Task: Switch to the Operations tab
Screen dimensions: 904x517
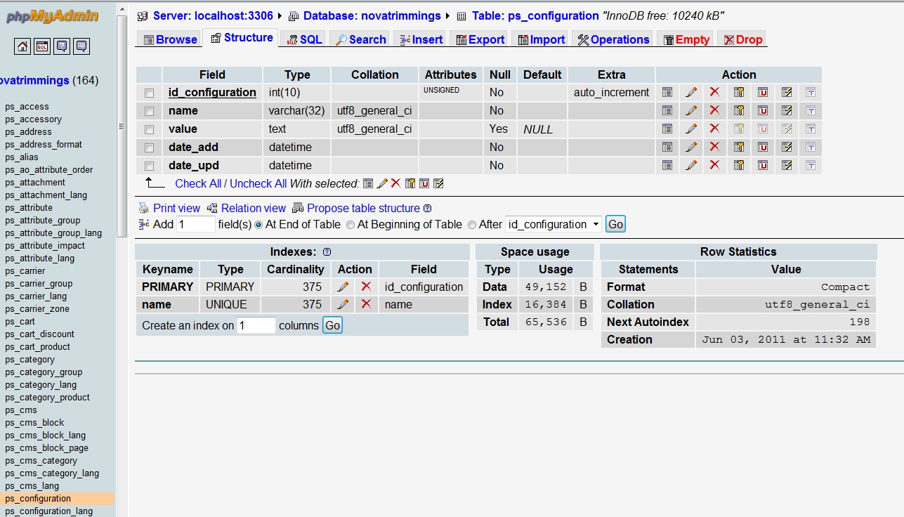Action: click(613, 39)
